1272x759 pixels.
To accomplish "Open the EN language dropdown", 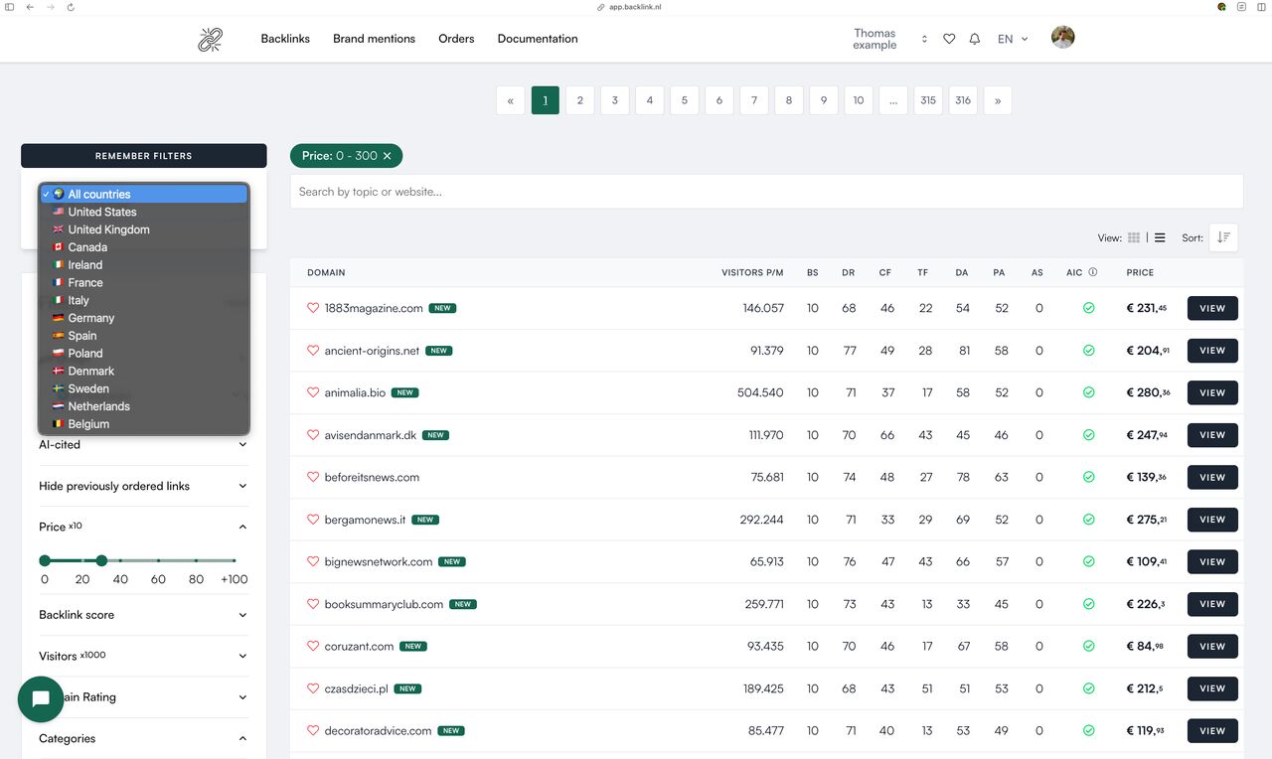I will (1013, 39).
